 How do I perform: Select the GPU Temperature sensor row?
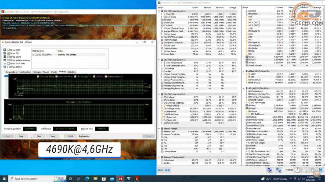[x=283, y=91]
